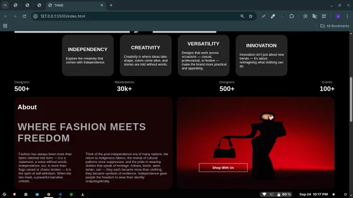The height and width of the screenshot is (198, 353).
Task: Open the All Bookmarks folder
Action: [x=335, y=26]
